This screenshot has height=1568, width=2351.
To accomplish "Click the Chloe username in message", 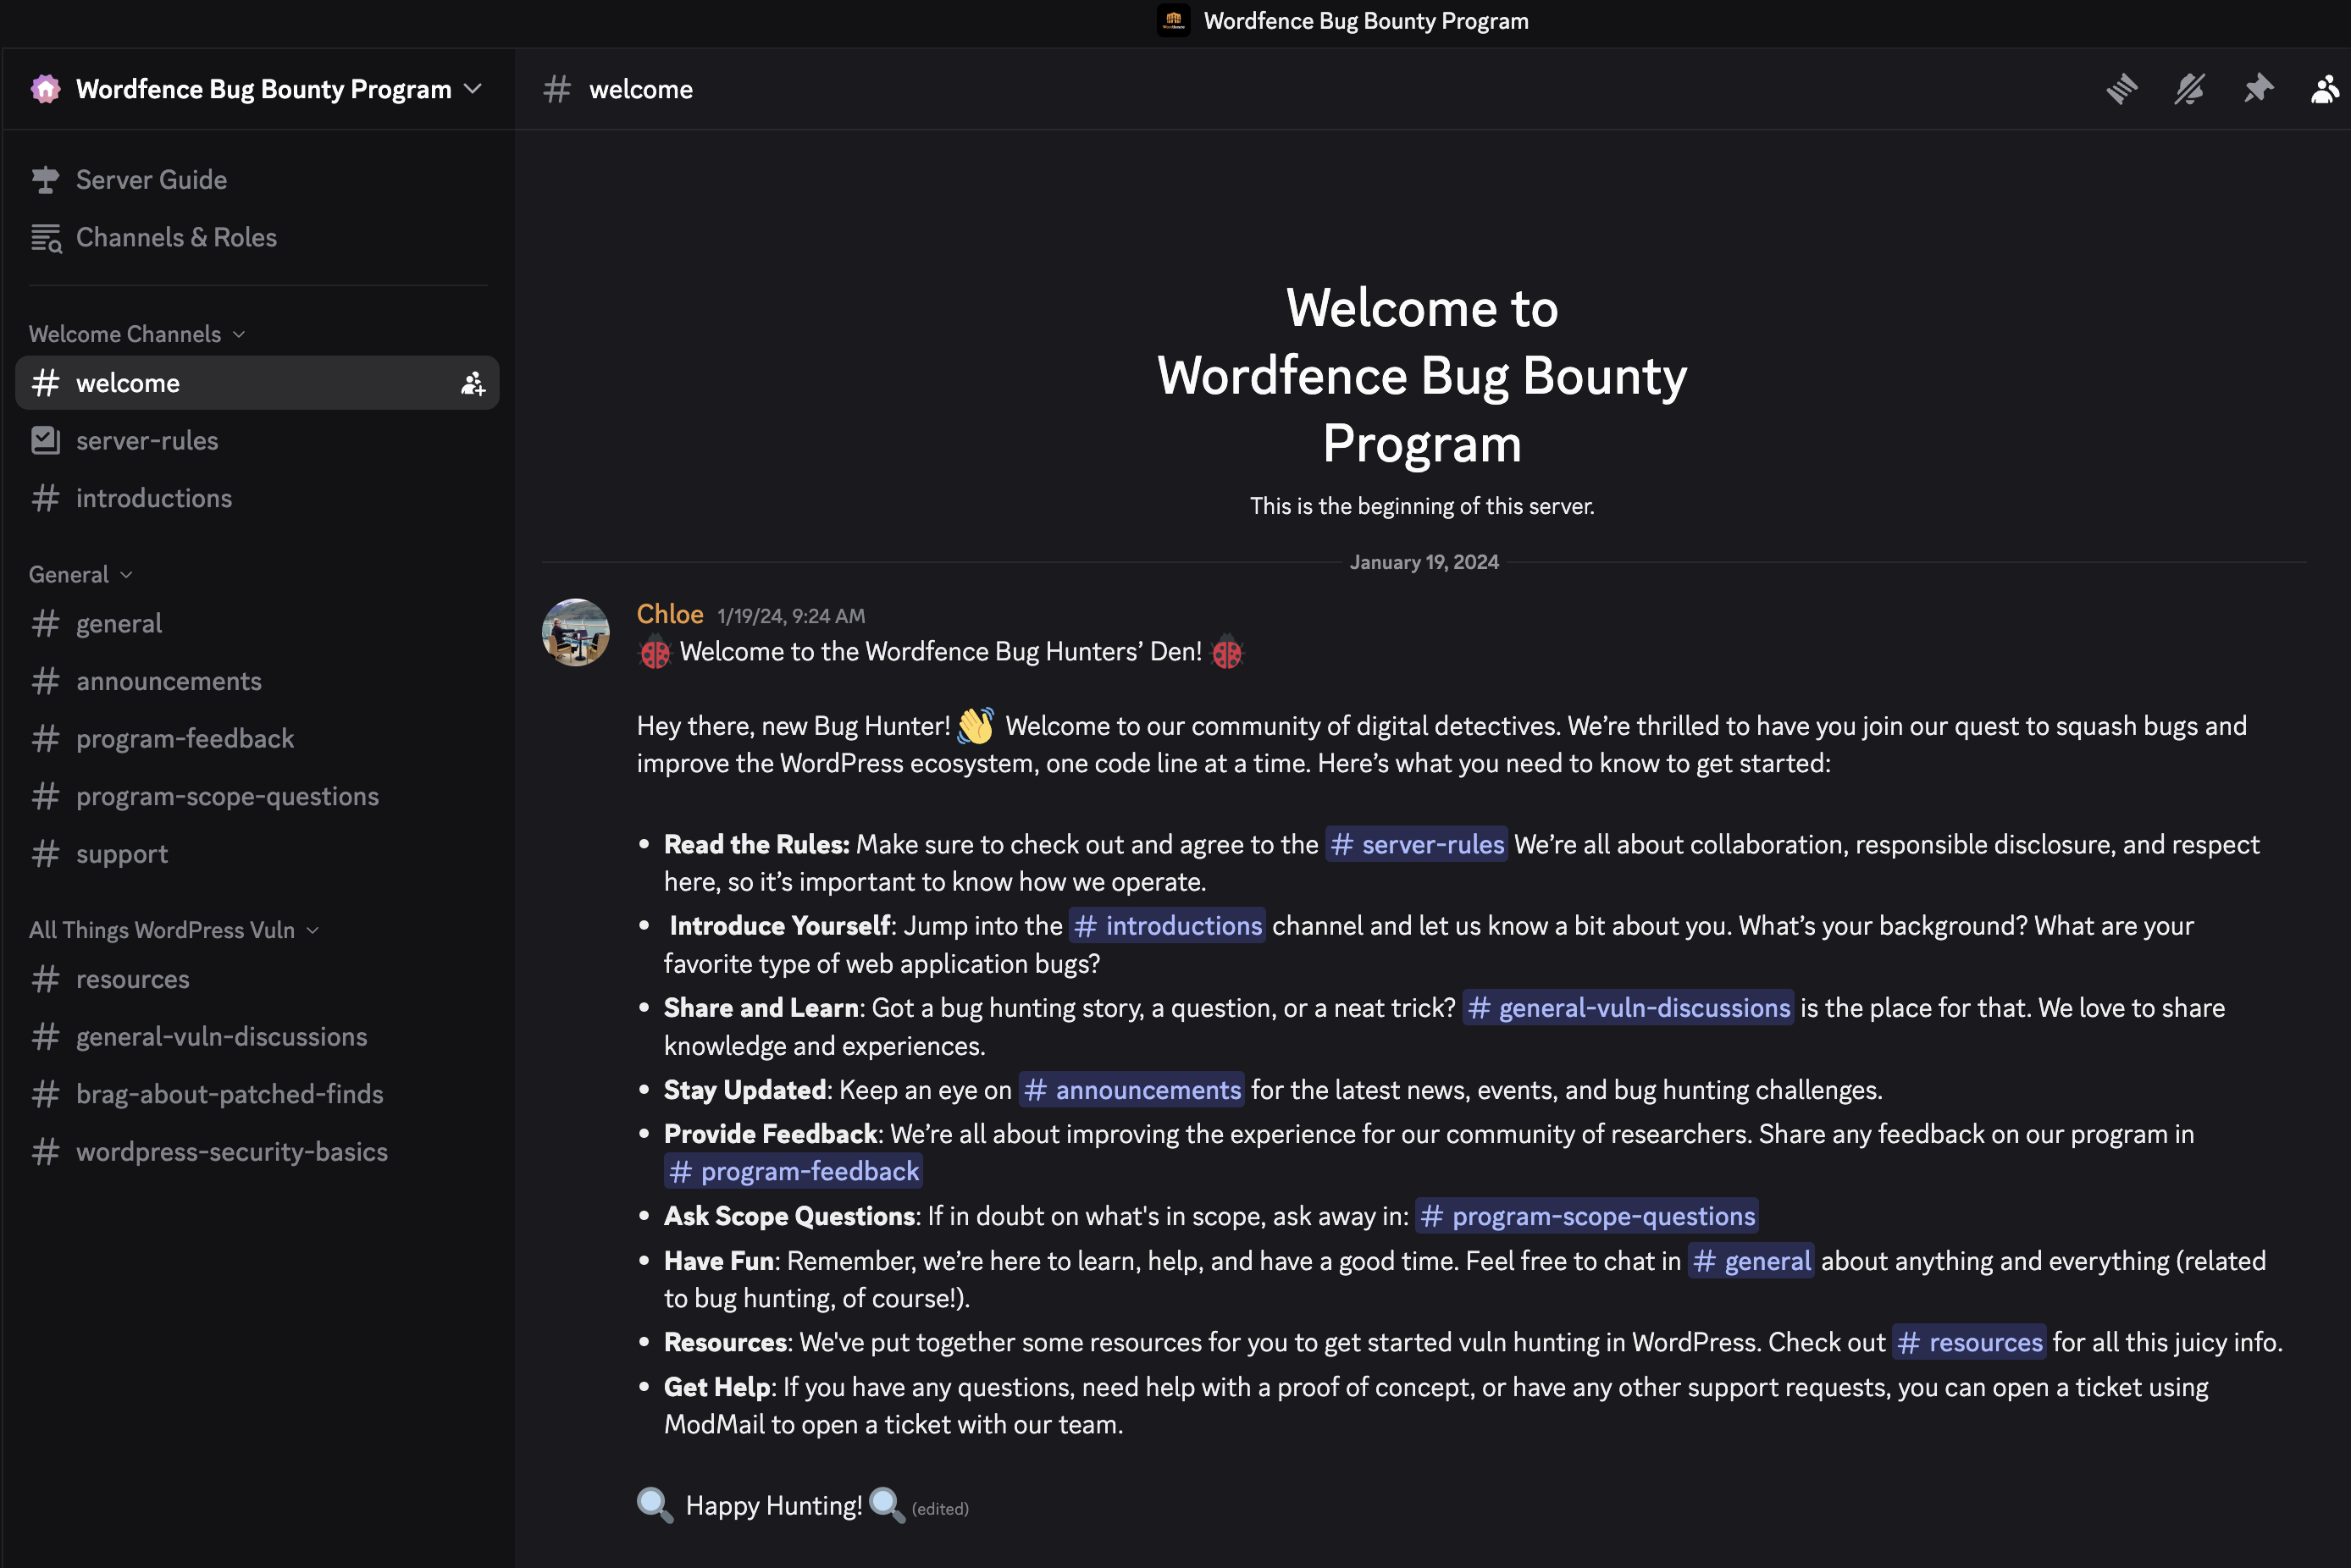I will click(x=670, y=614).
